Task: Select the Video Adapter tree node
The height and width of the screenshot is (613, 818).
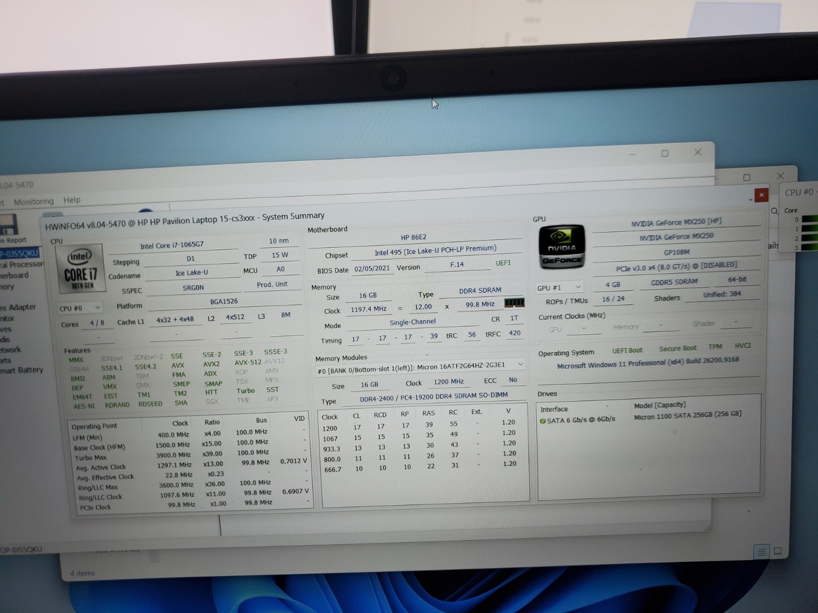Action: point(18,307)
